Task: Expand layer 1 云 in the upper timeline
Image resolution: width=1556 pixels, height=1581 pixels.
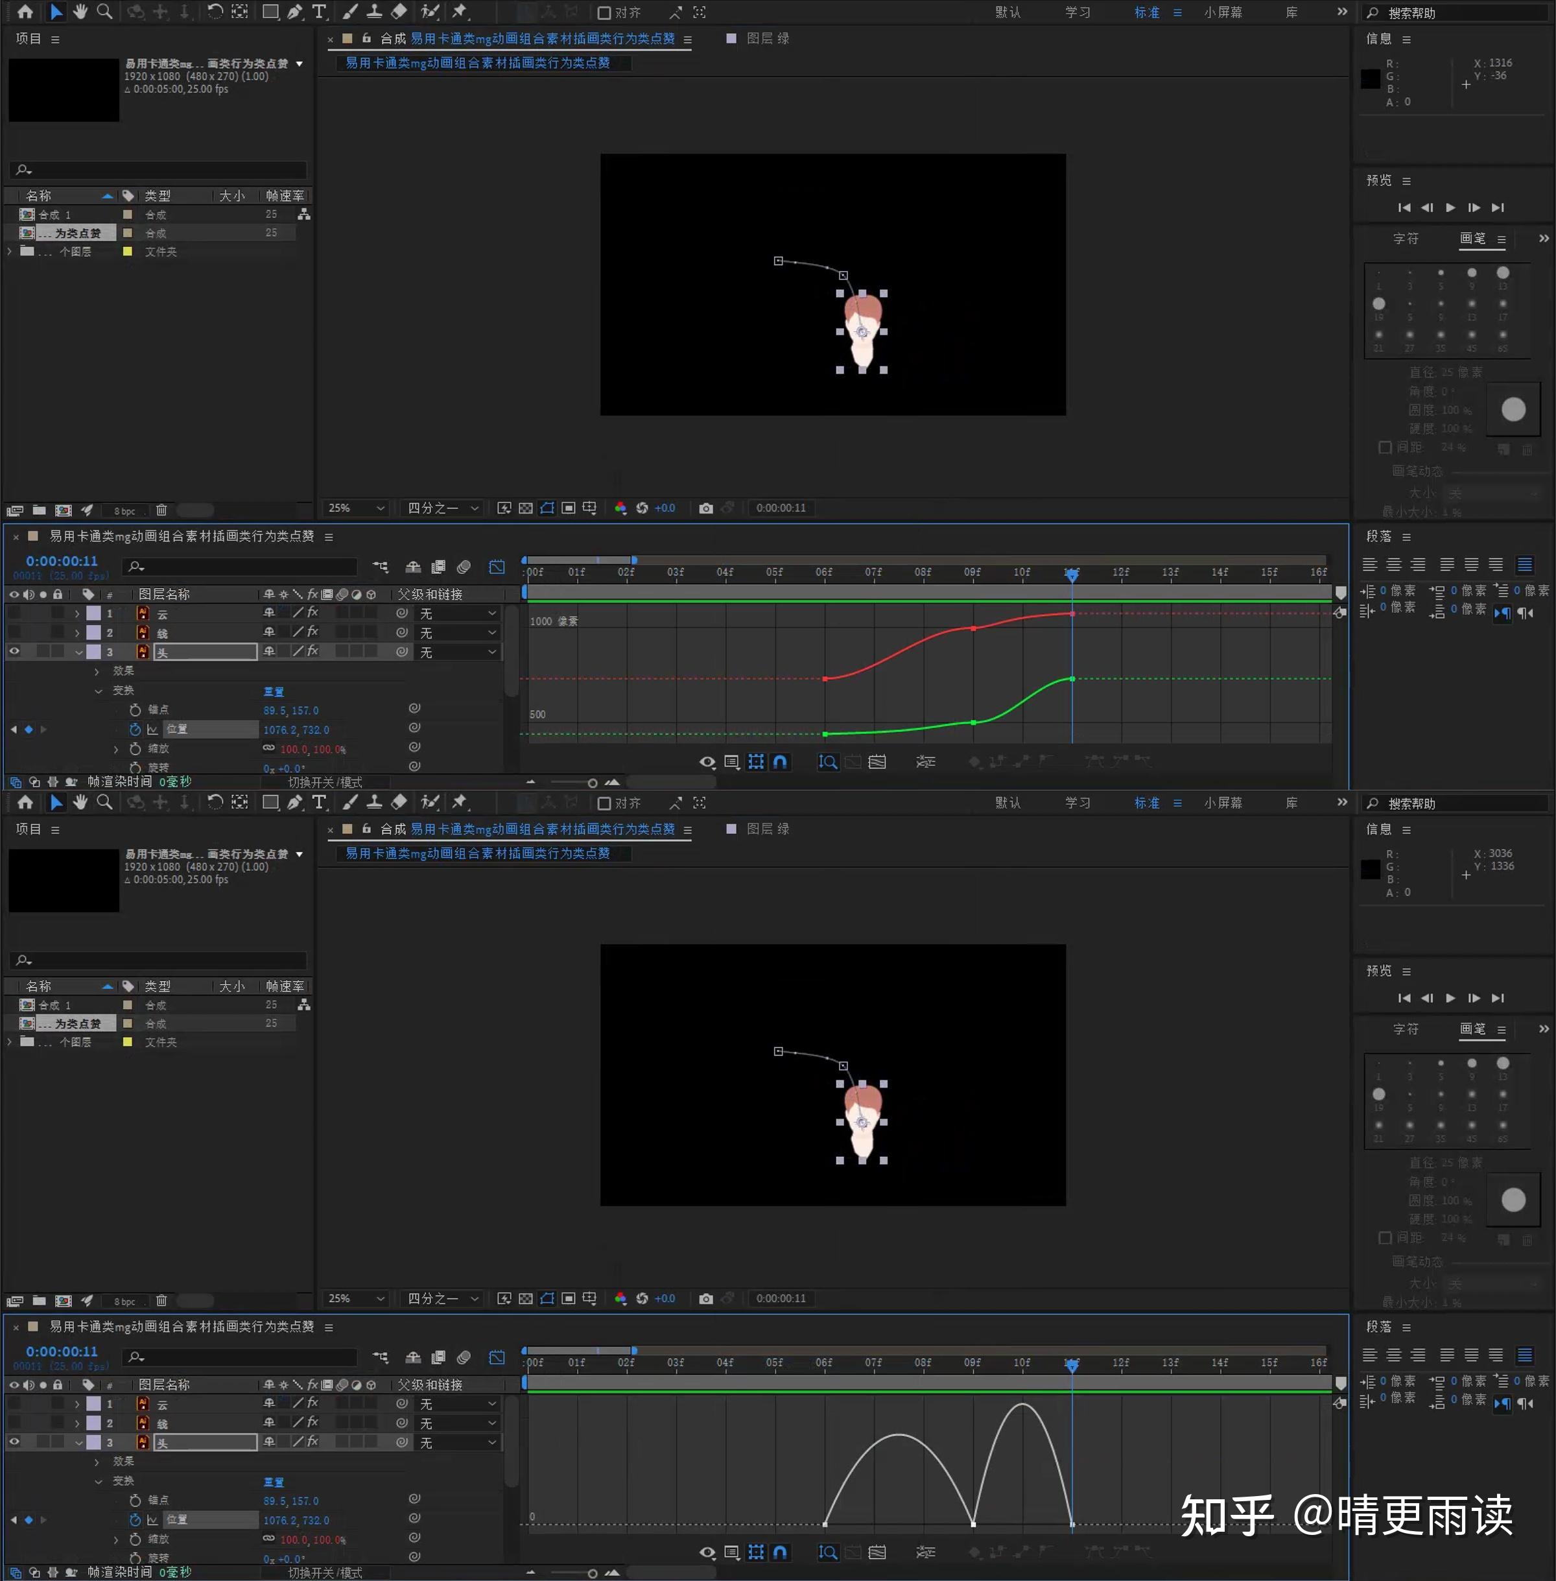Action: (x=78, y=613)
